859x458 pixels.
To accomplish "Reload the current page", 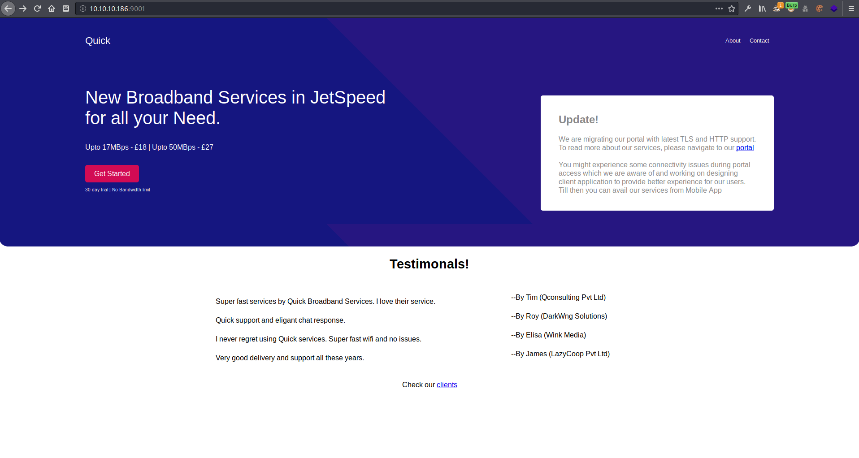I will [37, 9].
